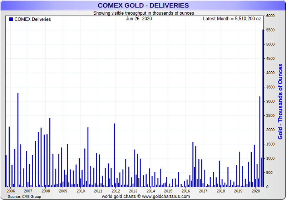The height and width of the screenshot is (200, 286).
Task: Click the 6000 y-axis tick label
Action: 270,16
